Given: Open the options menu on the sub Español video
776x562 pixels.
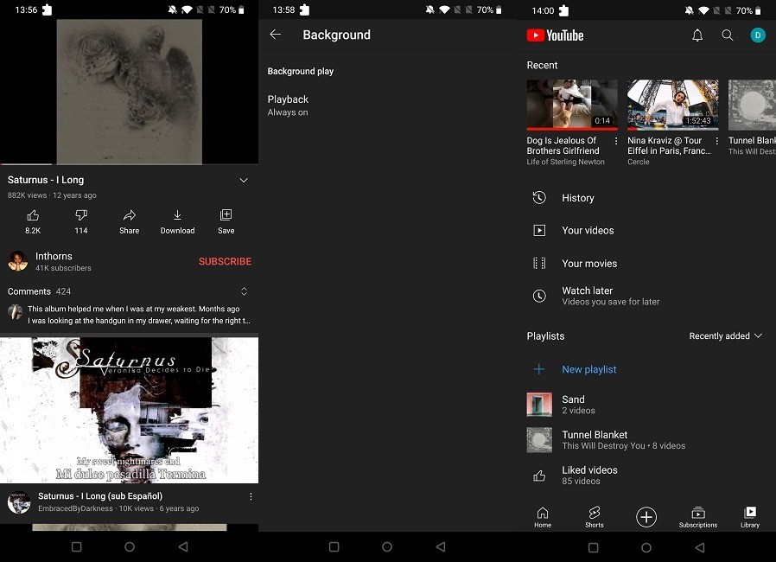Looking at the screenshot, I should pyautogui.click(x=251, y=495).
